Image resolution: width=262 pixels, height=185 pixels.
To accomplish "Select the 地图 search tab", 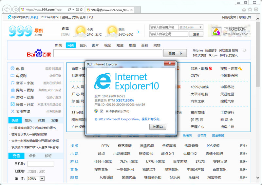I will tap(132, 45).
